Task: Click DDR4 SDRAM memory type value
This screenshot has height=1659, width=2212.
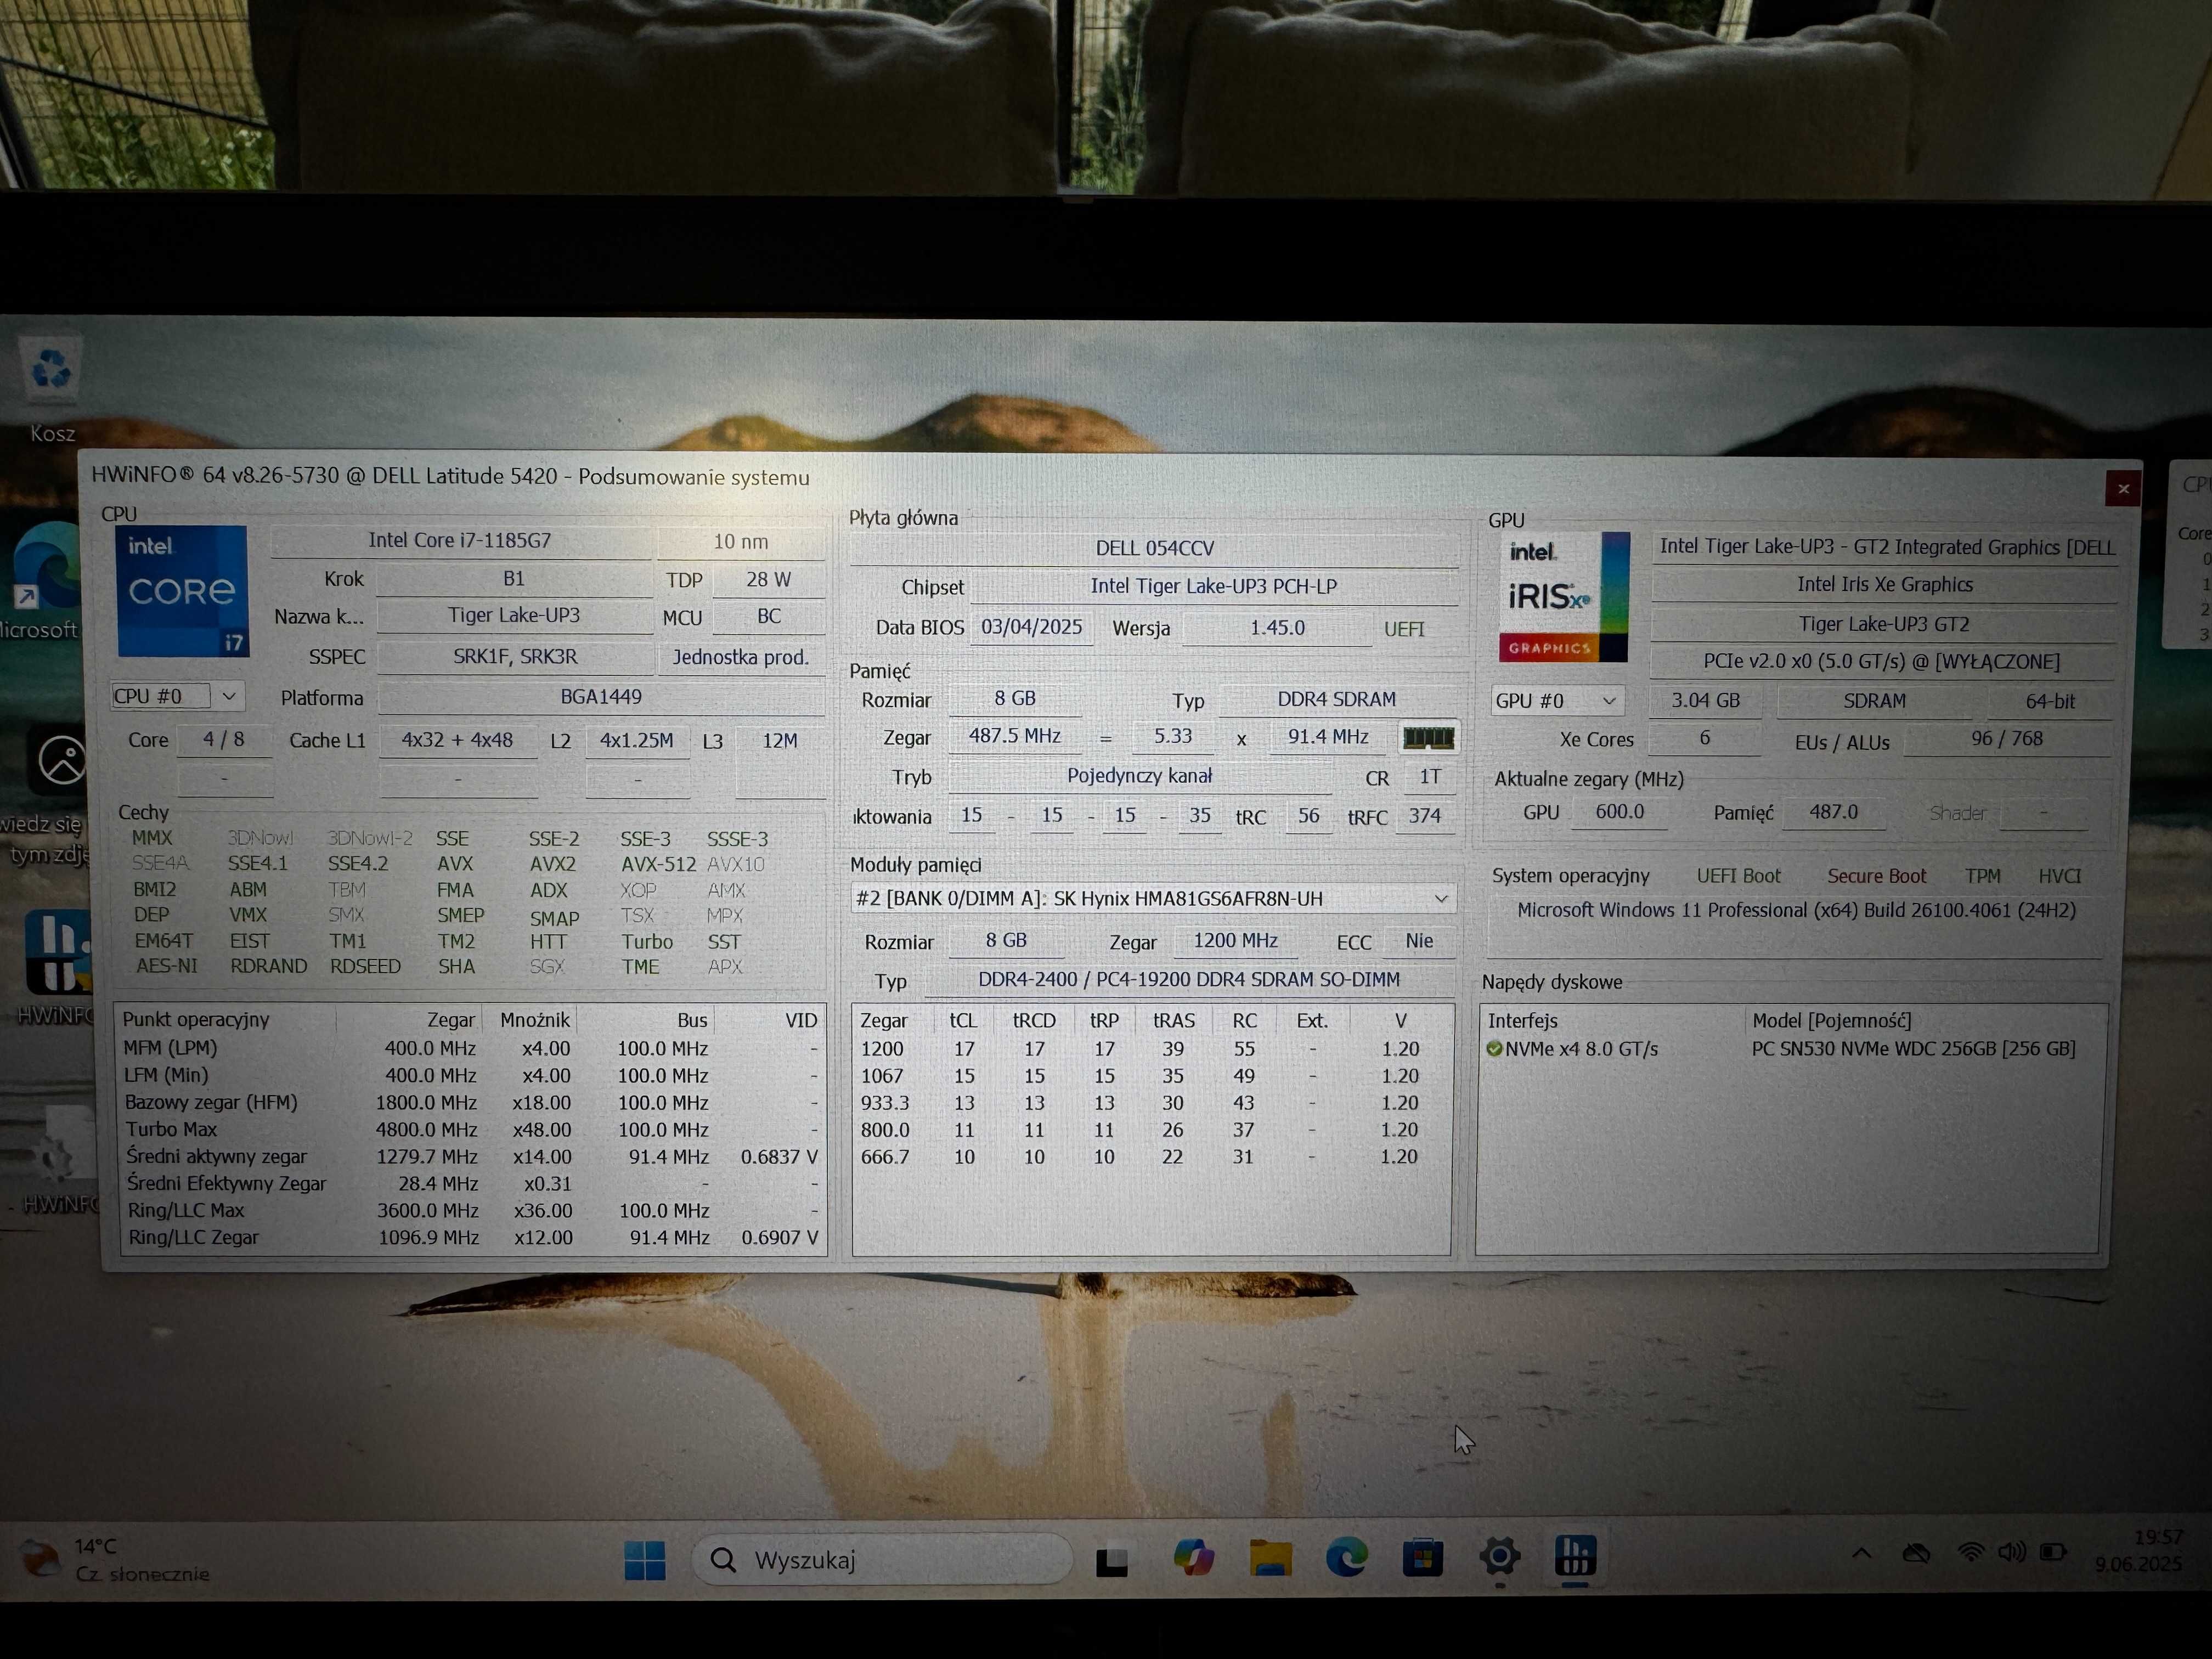Action: 1336,700
